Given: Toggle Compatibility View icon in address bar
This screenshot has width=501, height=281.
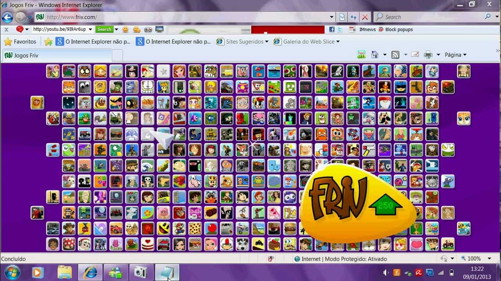Looking at the screenshot, I should click(x=342, y=17).
